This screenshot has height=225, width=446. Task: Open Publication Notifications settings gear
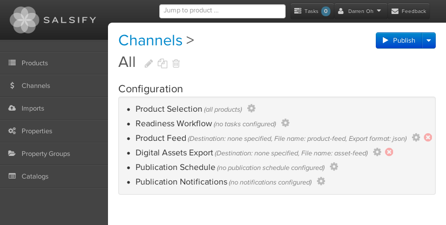point(321,181)
